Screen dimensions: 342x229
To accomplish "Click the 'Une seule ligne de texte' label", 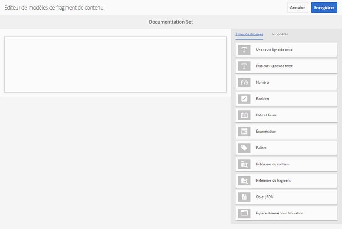I will 274,50.
